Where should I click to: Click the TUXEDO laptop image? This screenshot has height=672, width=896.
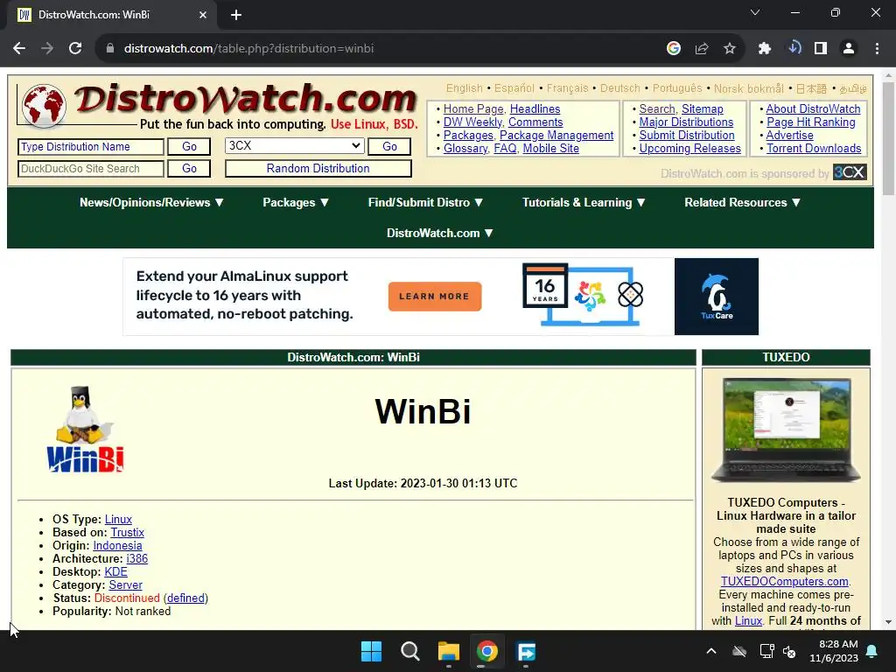coord(787,430)
